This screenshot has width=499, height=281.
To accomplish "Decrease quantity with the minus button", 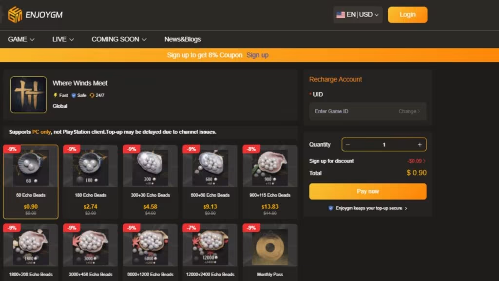I will (x=348, y=144).
